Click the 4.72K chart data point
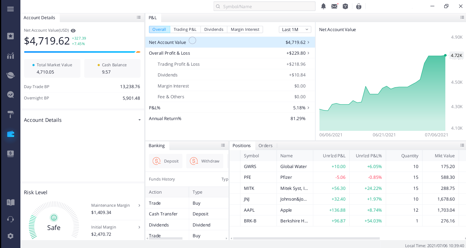Screen dimensions: 466x248 click(x=445, y=55)
